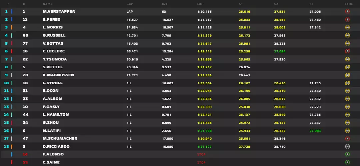
Task: Click Ricciardo's white hard tyre icon
Action: [348, 147]
